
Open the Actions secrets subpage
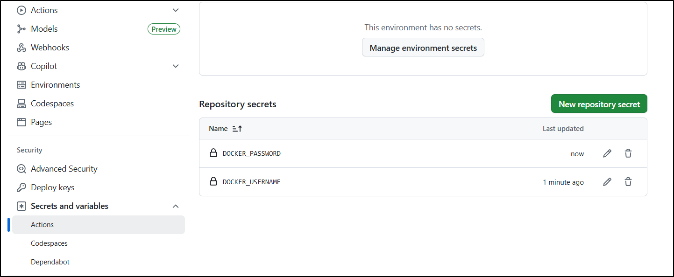tap(43, 225)
